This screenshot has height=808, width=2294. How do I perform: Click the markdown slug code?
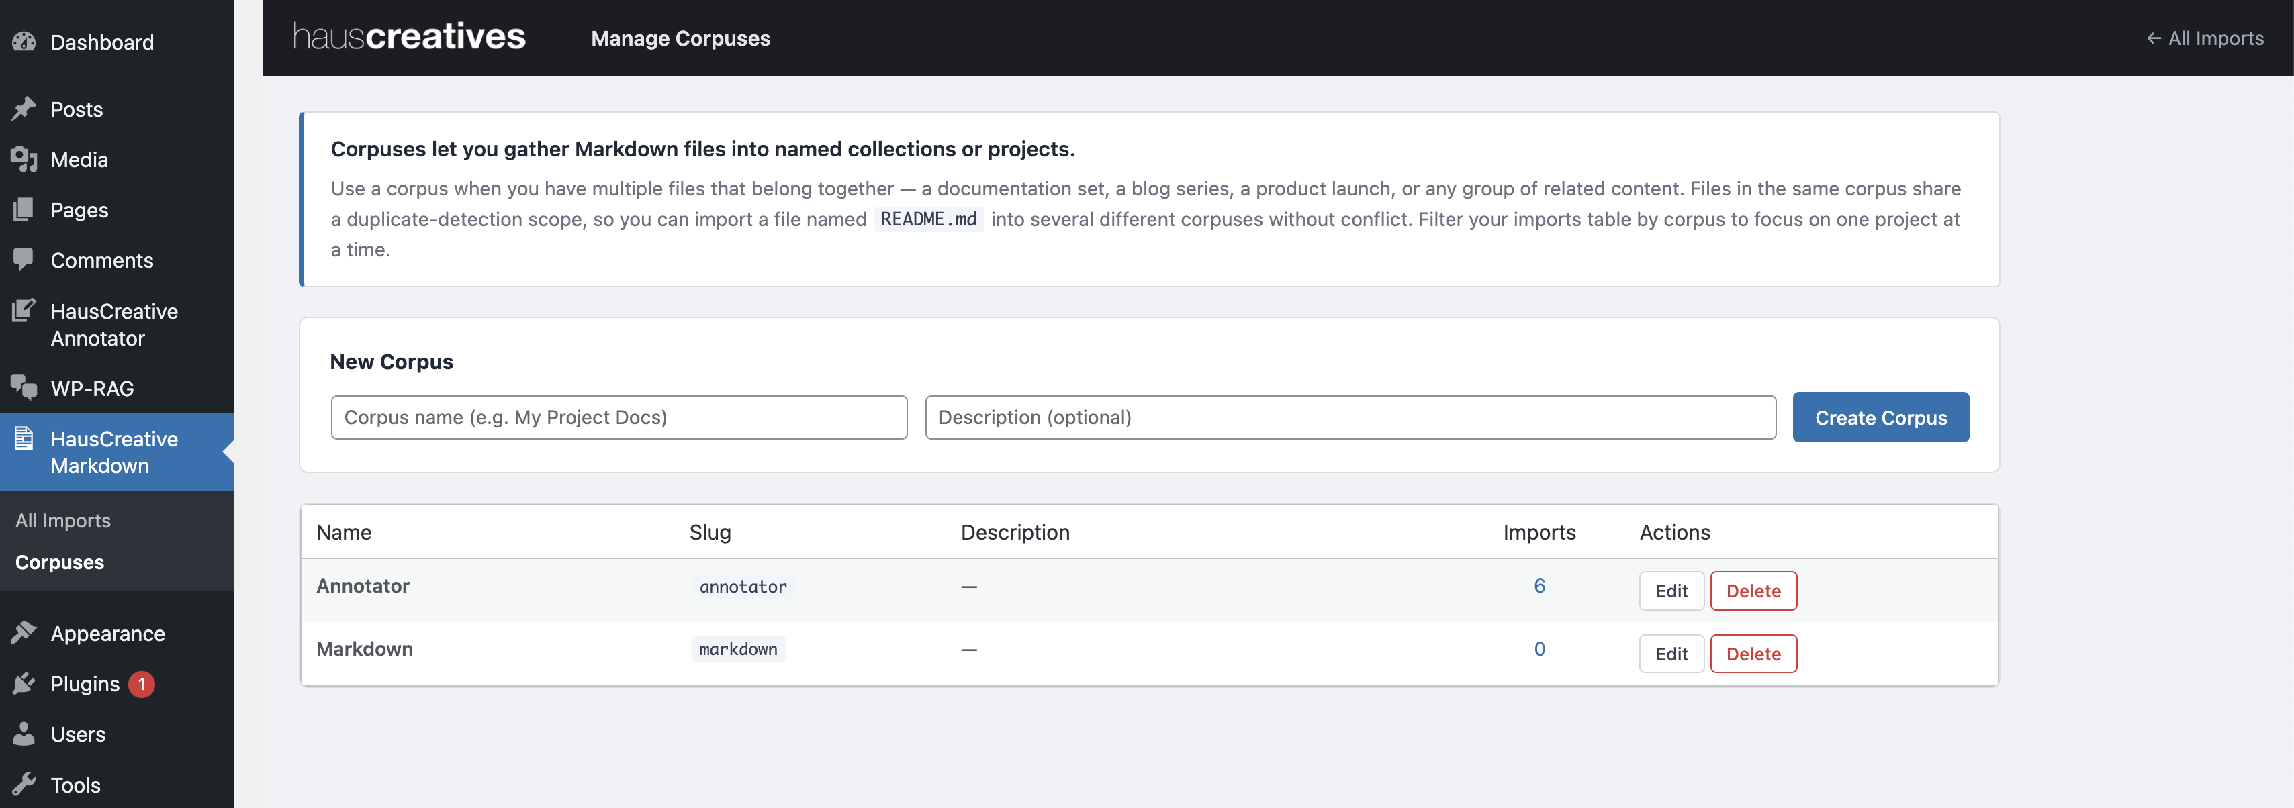pos(738,650)
